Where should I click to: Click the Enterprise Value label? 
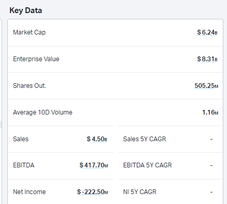(x=36, y=59)
